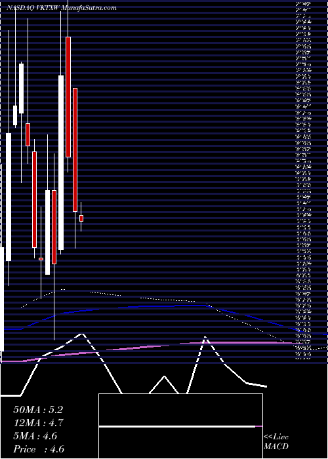Click the 50MA : 5.2 label
328x459 pixels.
[x=38, y=410]
